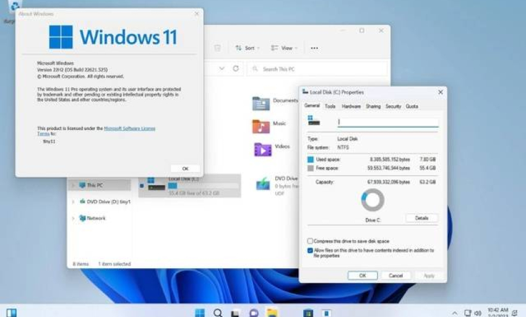Close the Local Disk Properties dialog
Image resolution: width=526 pixels, height=317 pixels.
441,92
